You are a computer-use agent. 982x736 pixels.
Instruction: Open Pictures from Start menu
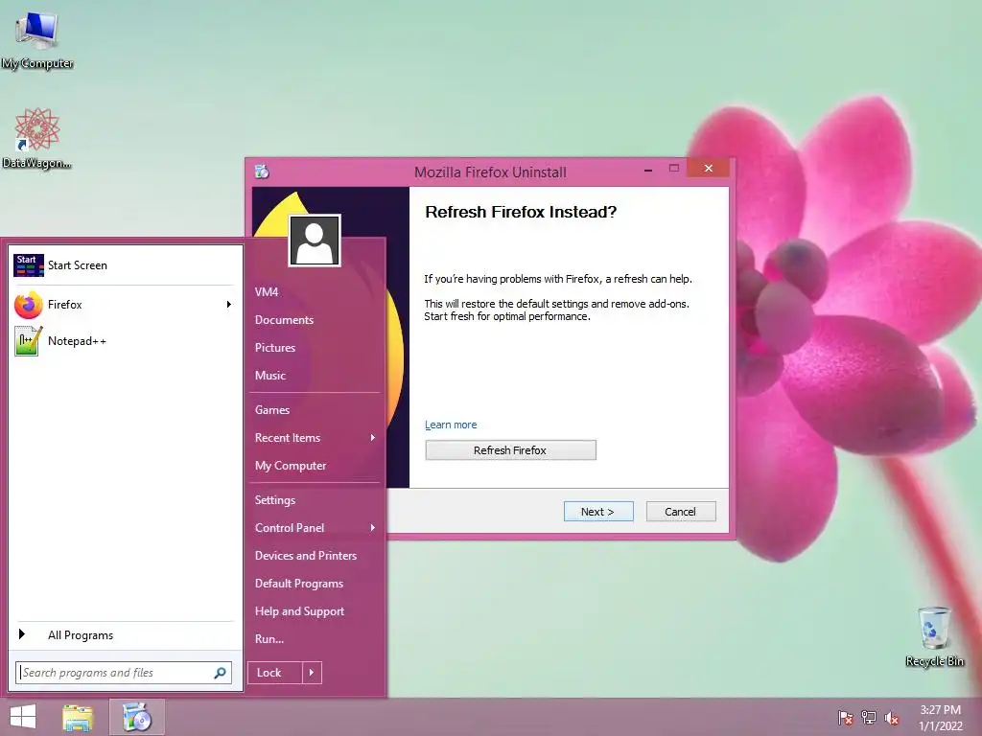click(x=275, y=347)
